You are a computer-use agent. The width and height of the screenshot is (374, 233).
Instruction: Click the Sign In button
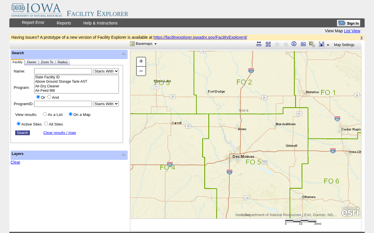click(x=349, y=23)
